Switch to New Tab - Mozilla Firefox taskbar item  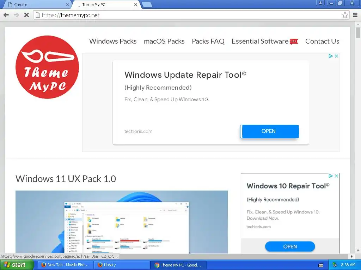coord(65,265)
